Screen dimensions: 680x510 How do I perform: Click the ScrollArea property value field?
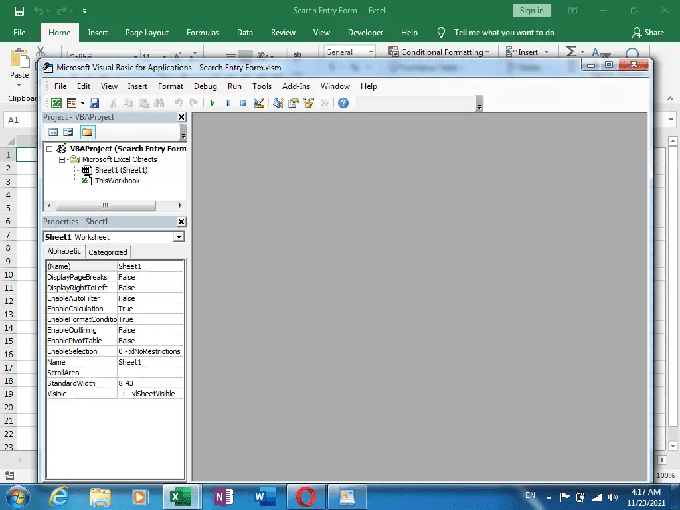[150, 373]
